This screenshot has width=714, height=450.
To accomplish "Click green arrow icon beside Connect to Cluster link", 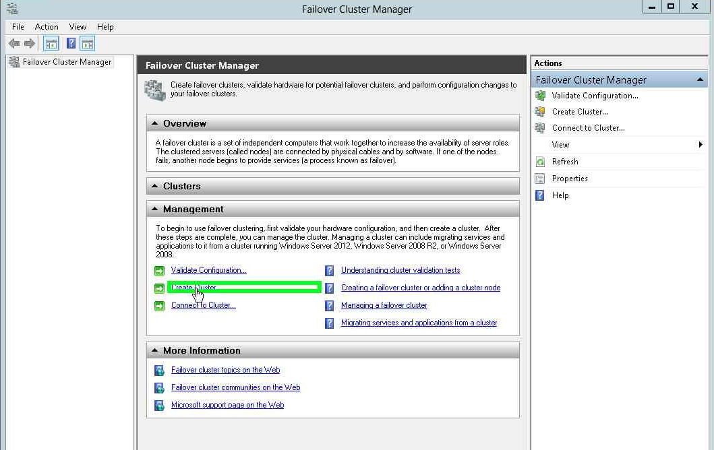I will point(159,306).
